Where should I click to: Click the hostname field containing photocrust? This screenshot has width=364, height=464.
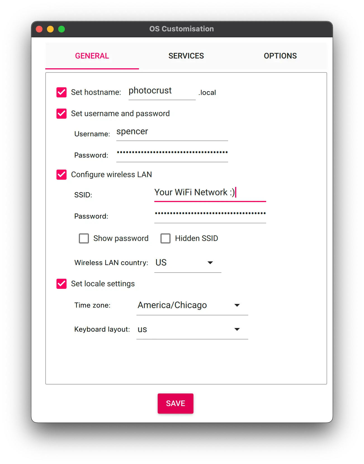click(x=162, y=91)
